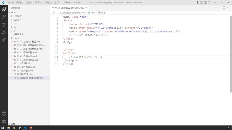232x130 pixels.
Task: Open File Explorer from taskbar
Action: 9,128
